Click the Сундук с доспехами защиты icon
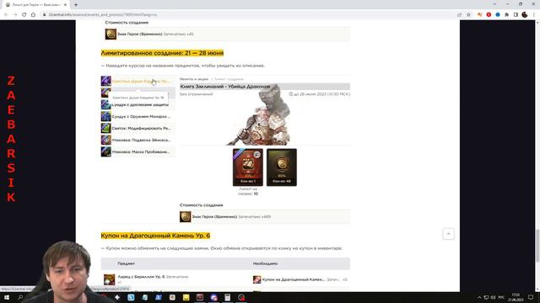The image size is (540, 303). [x=106, y=104]
